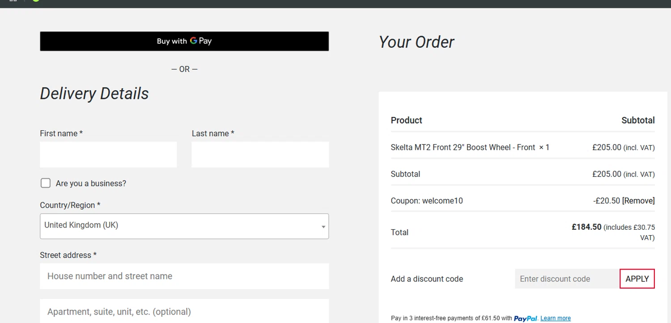Focus the First name field

coord(108,154)
